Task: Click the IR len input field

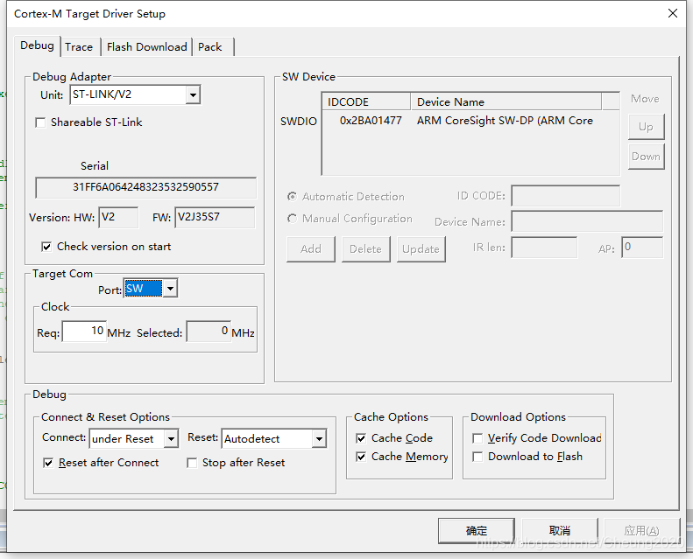Action: coord(545,247)
